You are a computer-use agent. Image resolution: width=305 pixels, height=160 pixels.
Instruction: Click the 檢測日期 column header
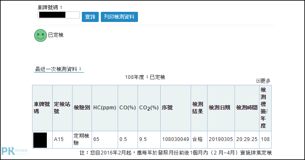[221, 108]
